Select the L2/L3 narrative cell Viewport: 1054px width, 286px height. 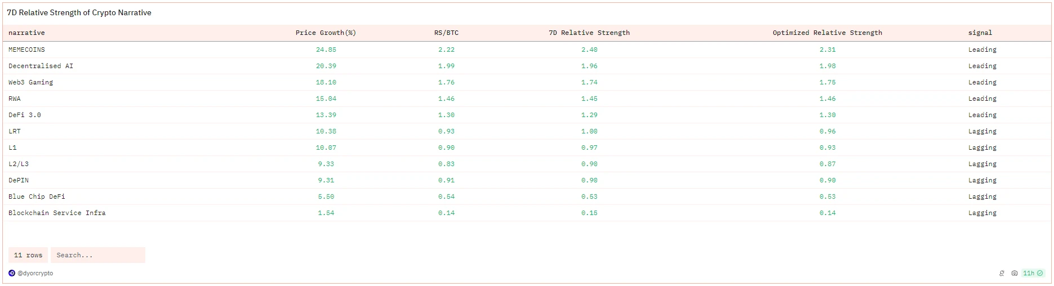18,164
